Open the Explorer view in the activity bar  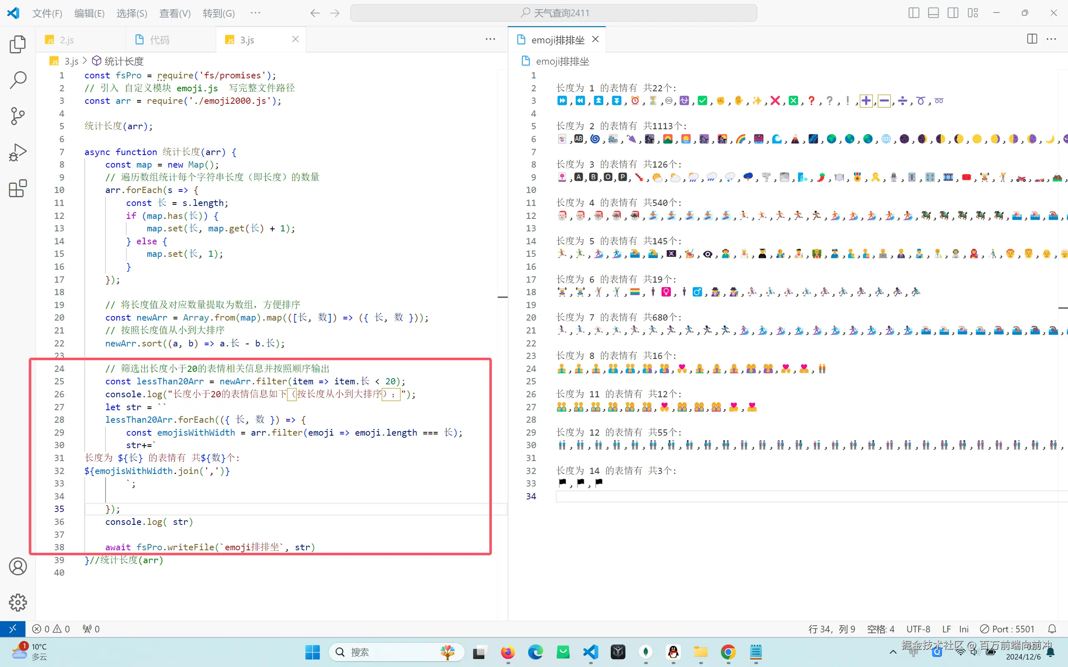(18, 44)
